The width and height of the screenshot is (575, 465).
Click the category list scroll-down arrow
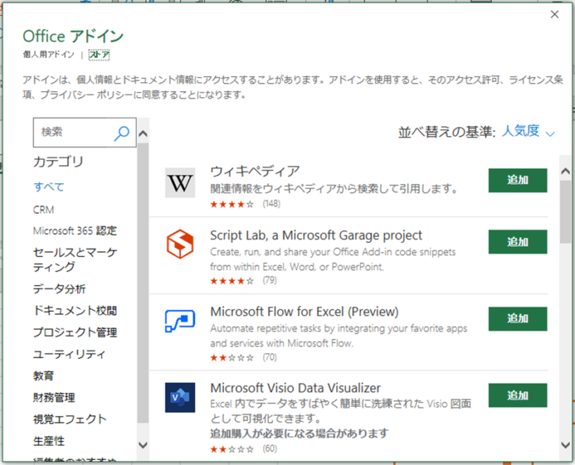tap(143, 445)
